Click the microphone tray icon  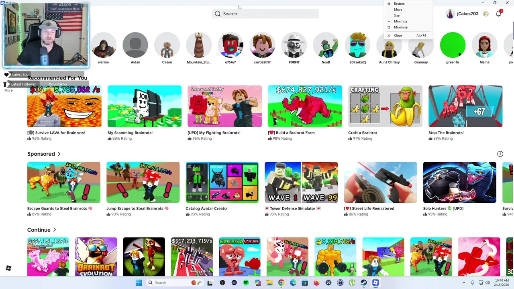pyautogui.click(x=472, y=283)
